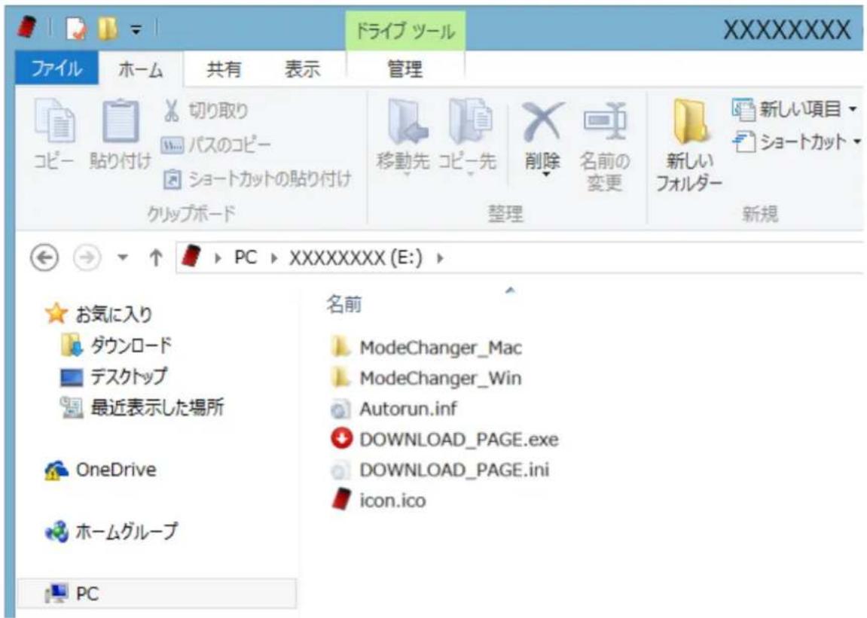Click the Back navigation arrow
This screenshot has width=867, height=618.
(44, 257)
